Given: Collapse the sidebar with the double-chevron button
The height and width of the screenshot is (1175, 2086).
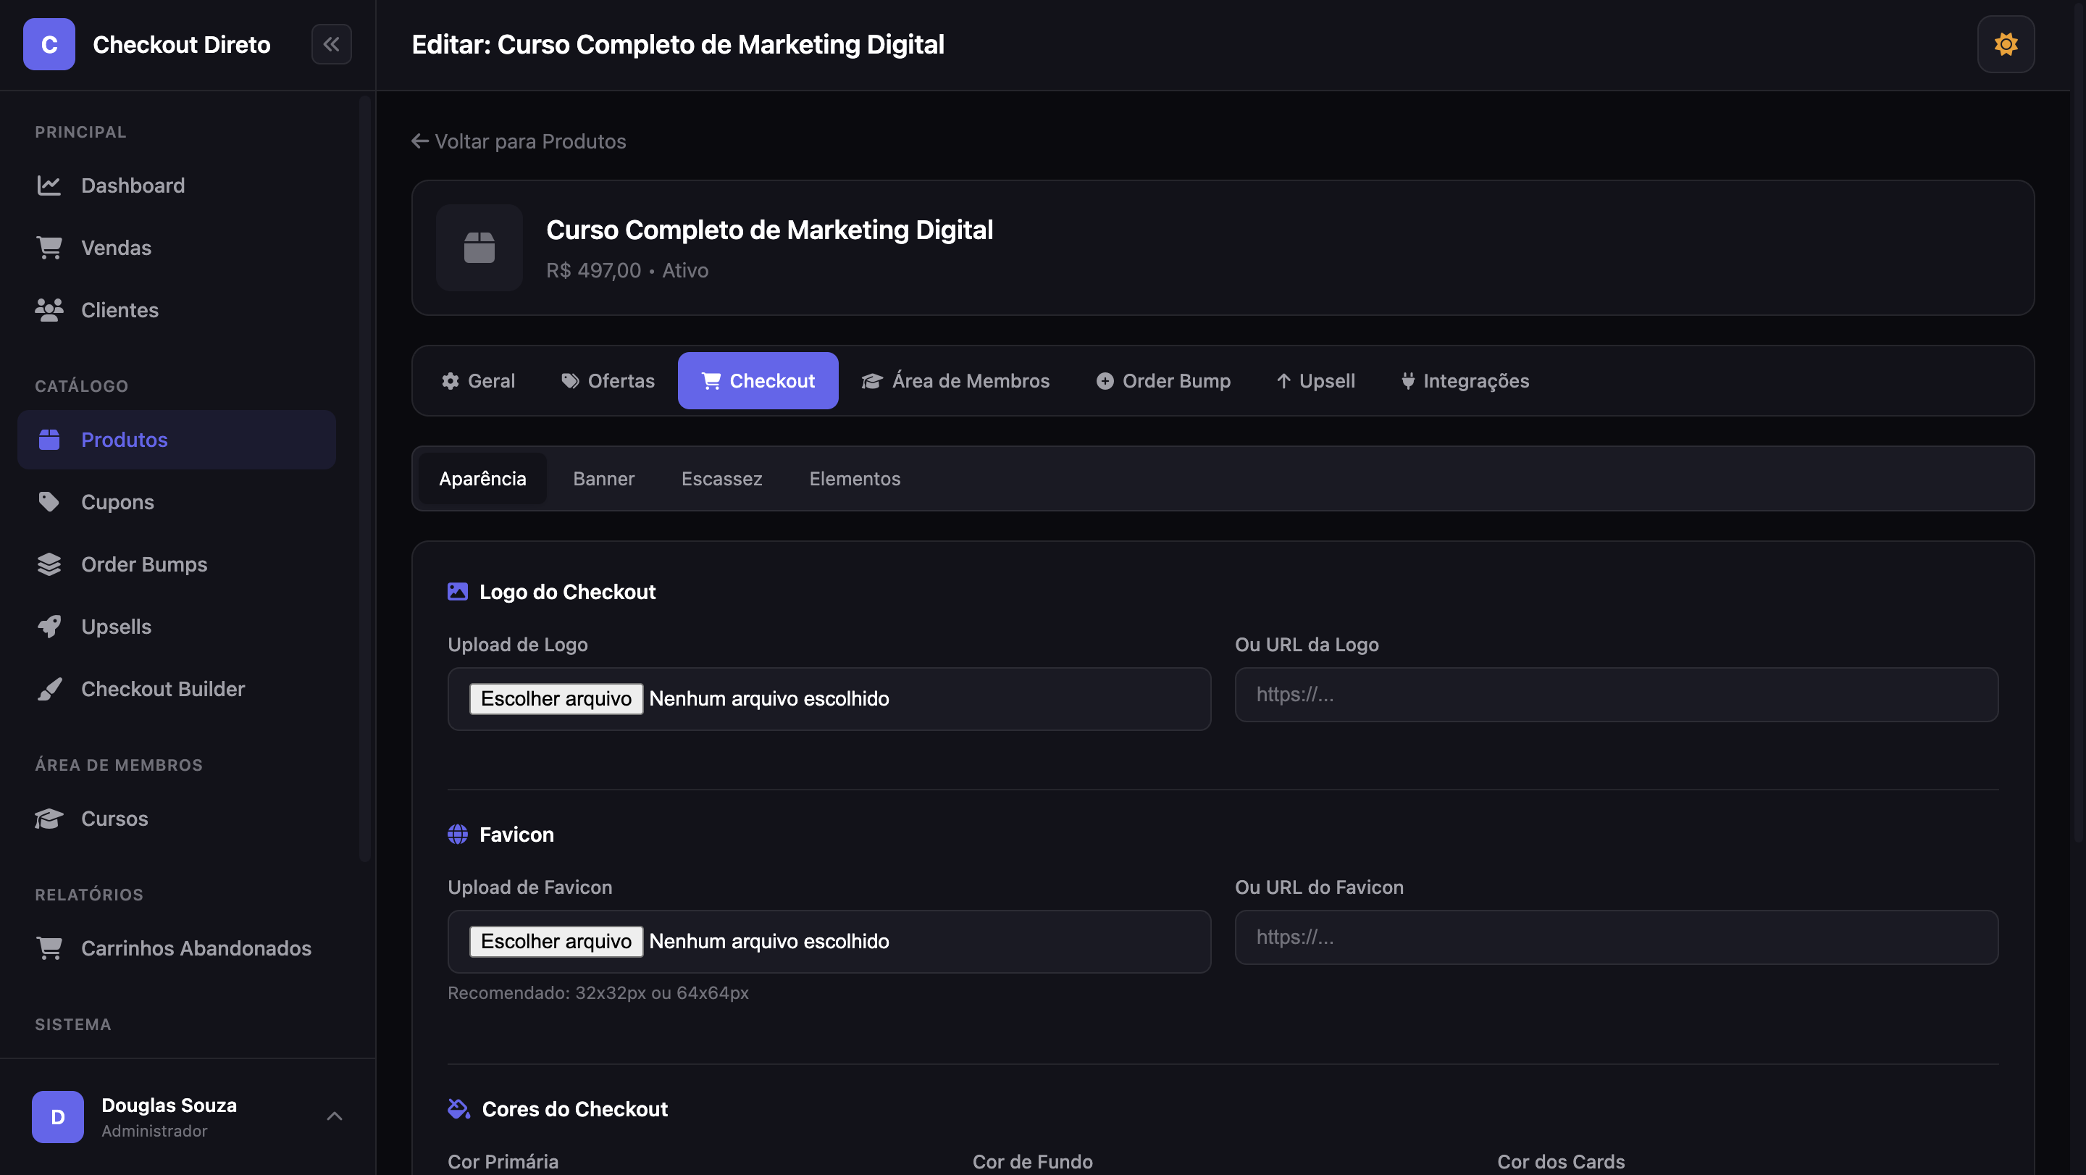Looking at the screenshot, I should pos(331,43).
